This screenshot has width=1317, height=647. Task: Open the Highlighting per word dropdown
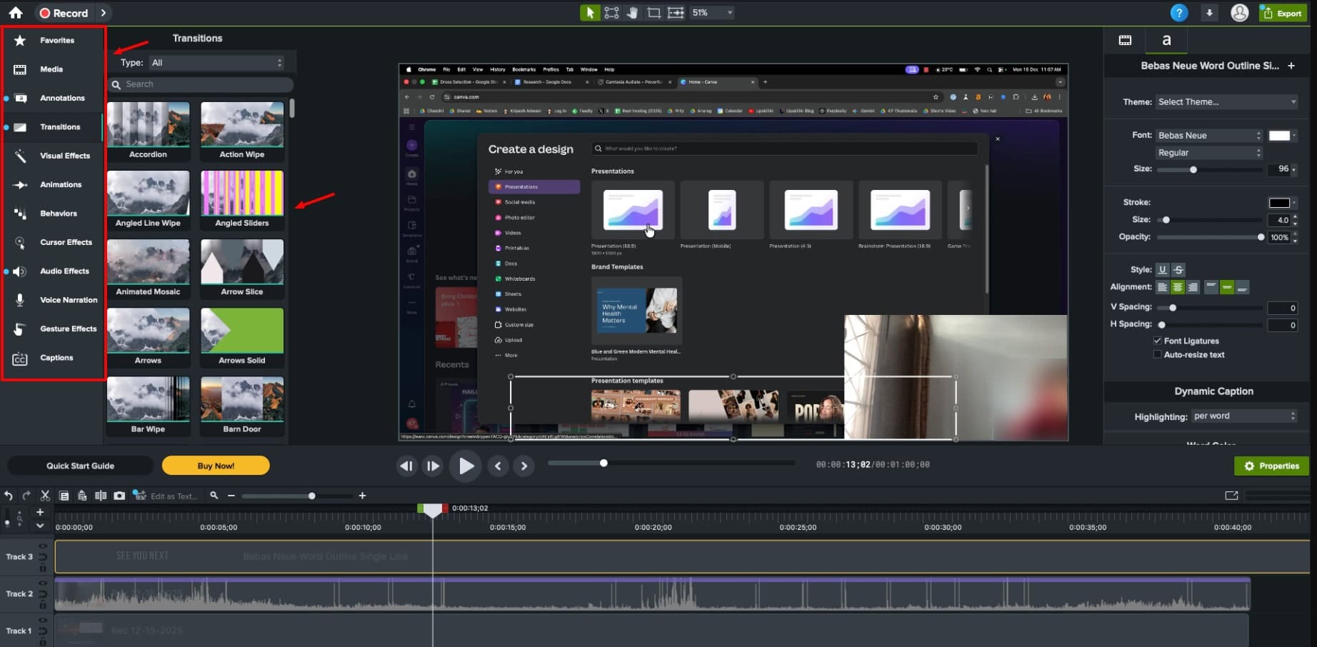[1244, 416]
